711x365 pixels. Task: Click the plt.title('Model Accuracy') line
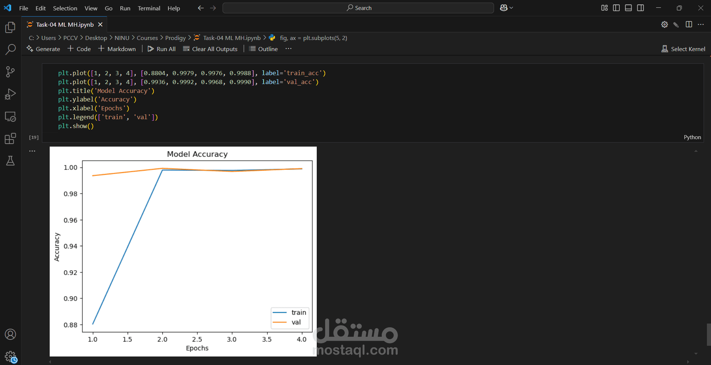(x=106, y=91)
